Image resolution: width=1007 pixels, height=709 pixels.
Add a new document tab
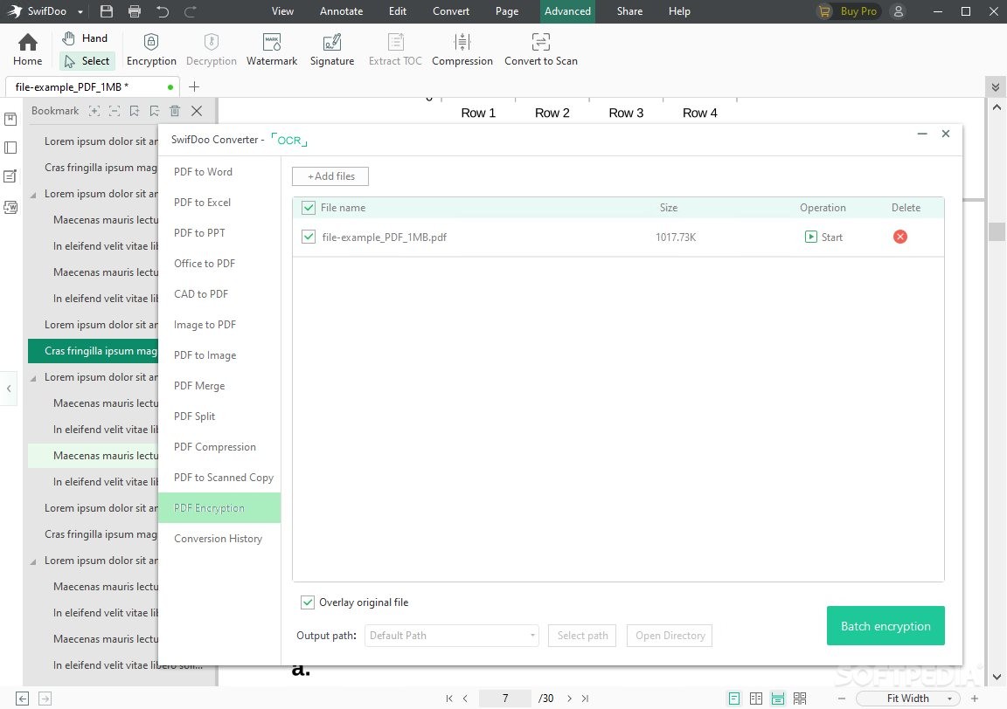tap(194, 86)
